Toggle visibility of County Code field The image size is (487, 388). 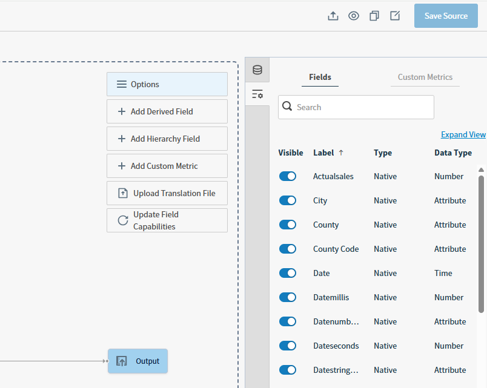(x=288, y=249)
